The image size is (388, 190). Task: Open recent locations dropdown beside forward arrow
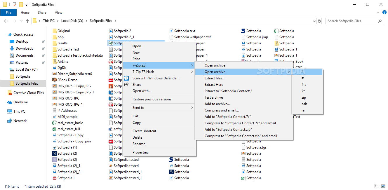21,21
